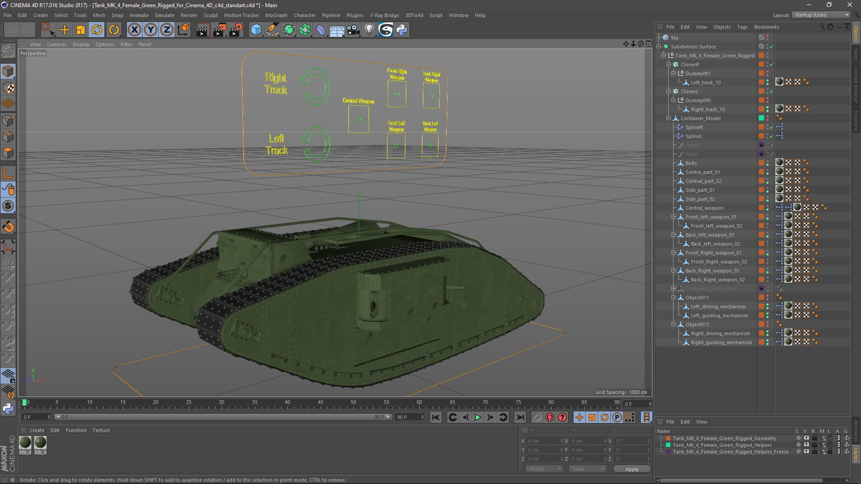Click the Cube primitive icon
The height and width of the screenshot is (484, 861).
256,30
